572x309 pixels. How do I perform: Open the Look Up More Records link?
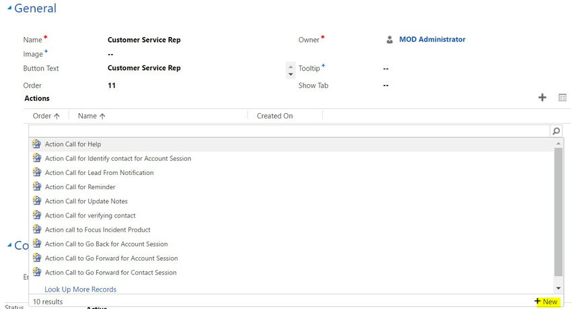pos(80,289)
